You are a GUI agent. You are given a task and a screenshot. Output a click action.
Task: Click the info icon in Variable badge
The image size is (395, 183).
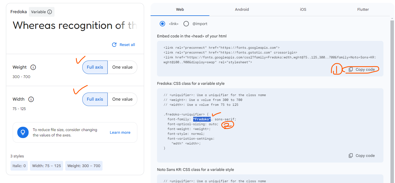point(50,12)
